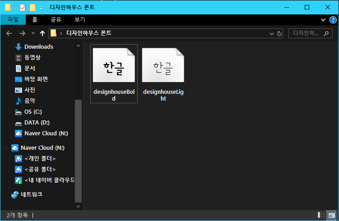Click the navigation pane scroll down arrow
The height and width of the screenshot is (221, 339).
[78, 206]
